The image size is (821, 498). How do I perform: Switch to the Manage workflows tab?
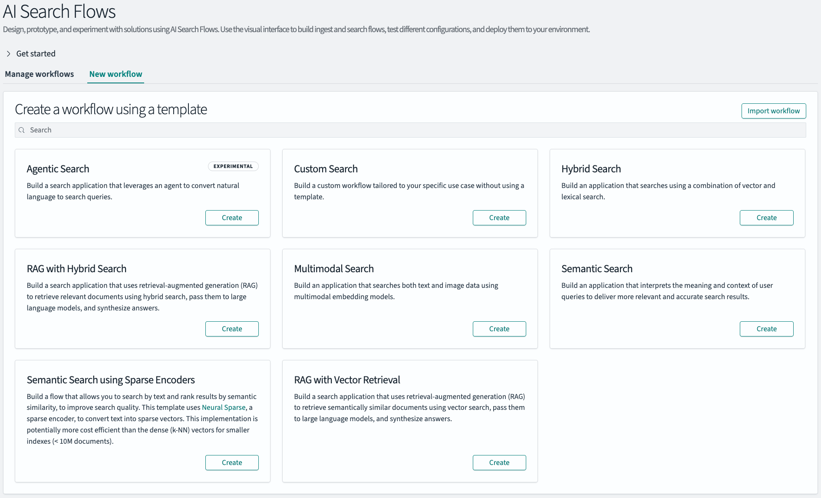39,74
